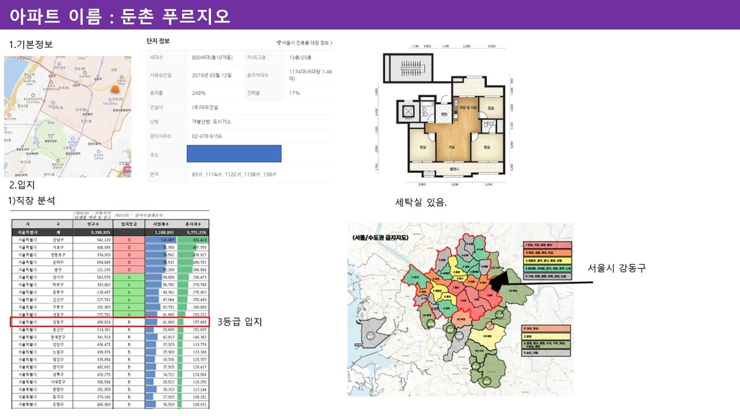Click the total workers cell 5,771,226

pos(194,232)
